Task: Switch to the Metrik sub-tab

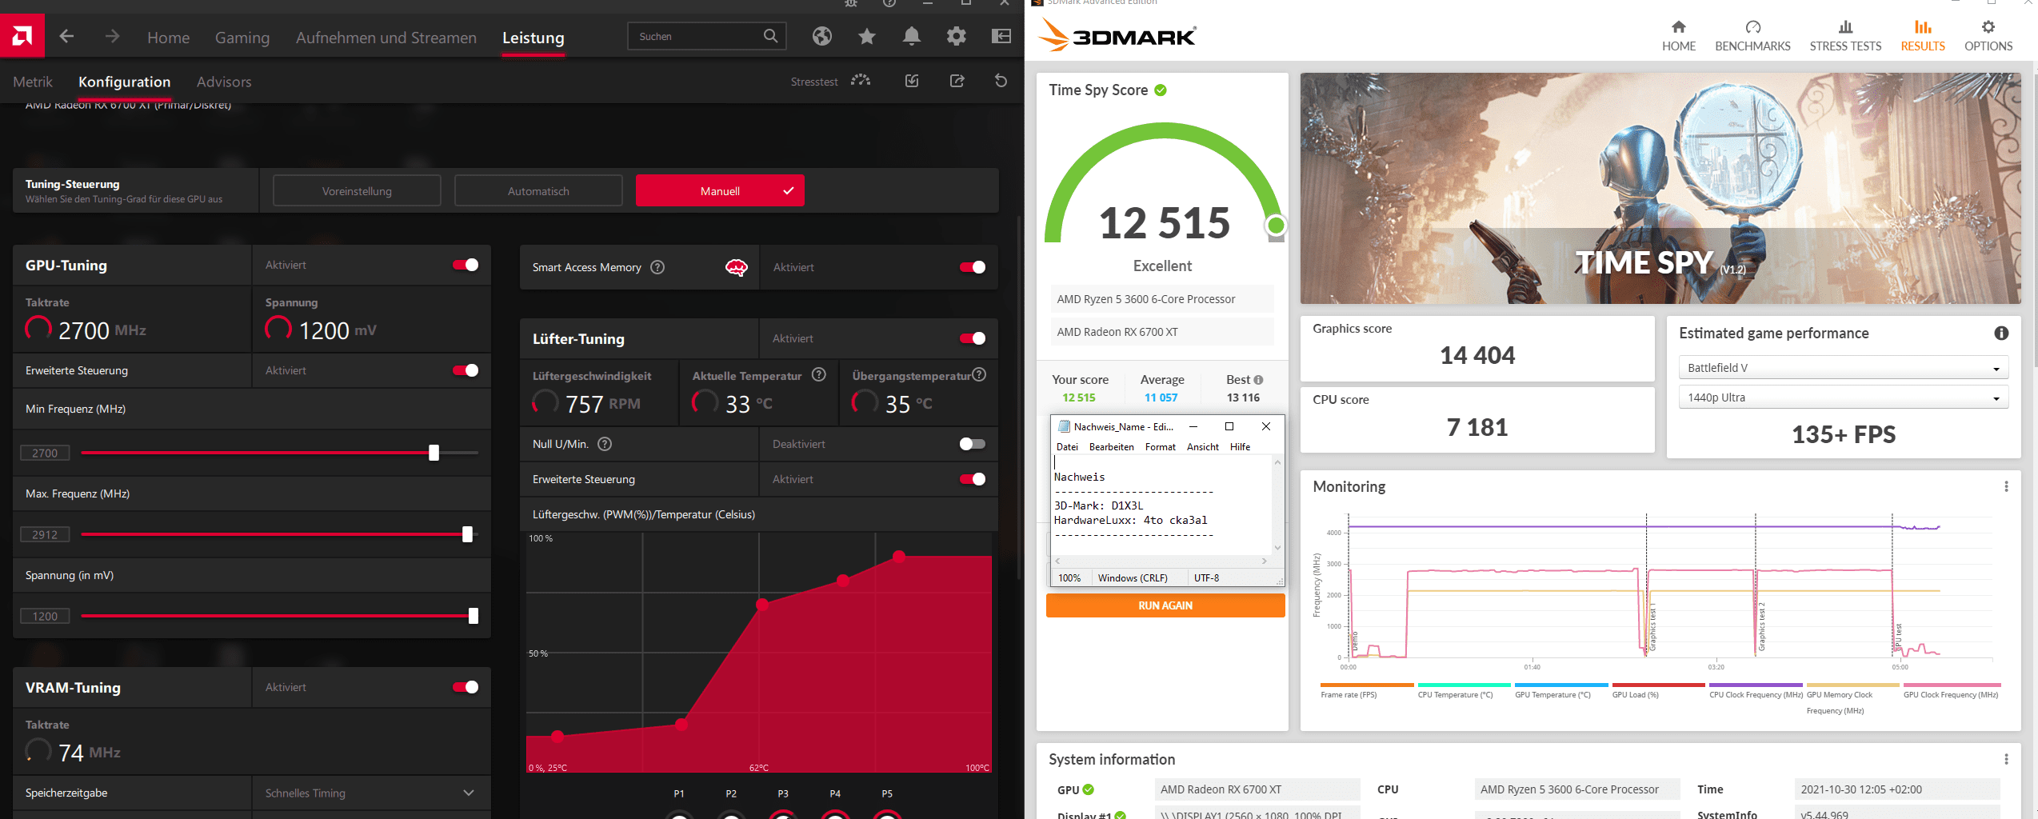Action: coord(33,82)
